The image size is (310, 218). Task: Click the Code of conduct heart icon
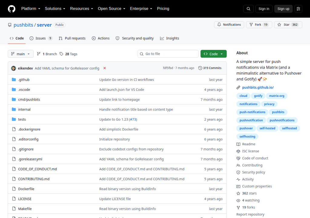point(238,158)
